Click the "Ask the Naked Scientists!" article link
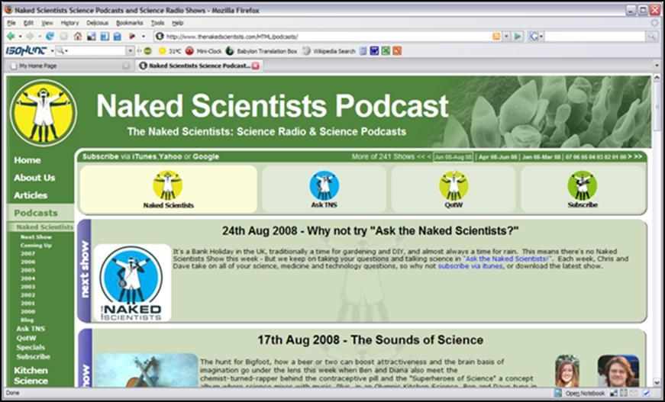The height and width of the screenshot is (402, 665). coord(507,259)
